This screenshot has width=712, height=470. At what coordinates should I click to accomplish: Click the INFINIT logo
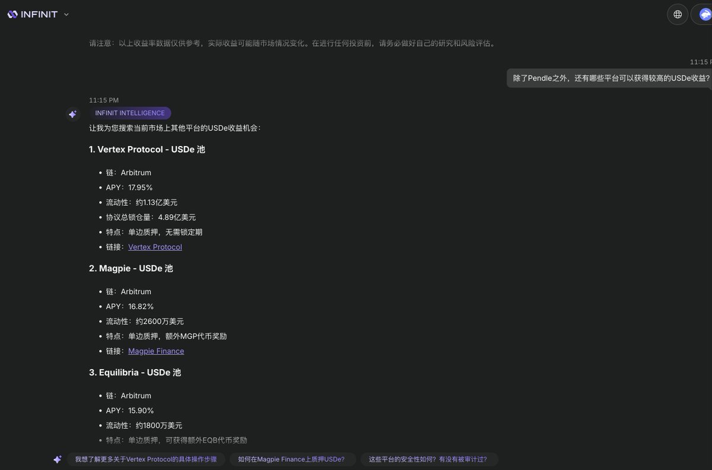tap(33, 14)
